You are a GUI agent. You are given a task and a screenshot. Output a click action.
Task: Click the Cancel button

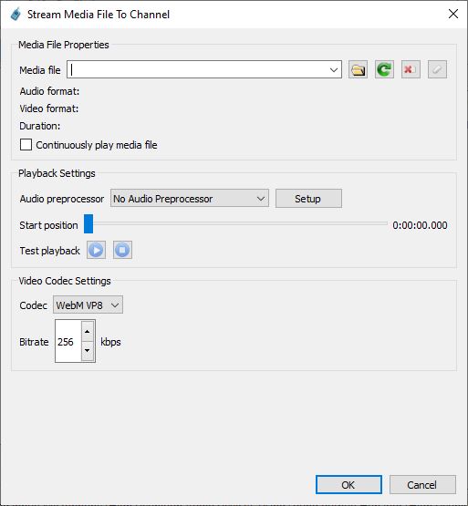click(422, 485)
